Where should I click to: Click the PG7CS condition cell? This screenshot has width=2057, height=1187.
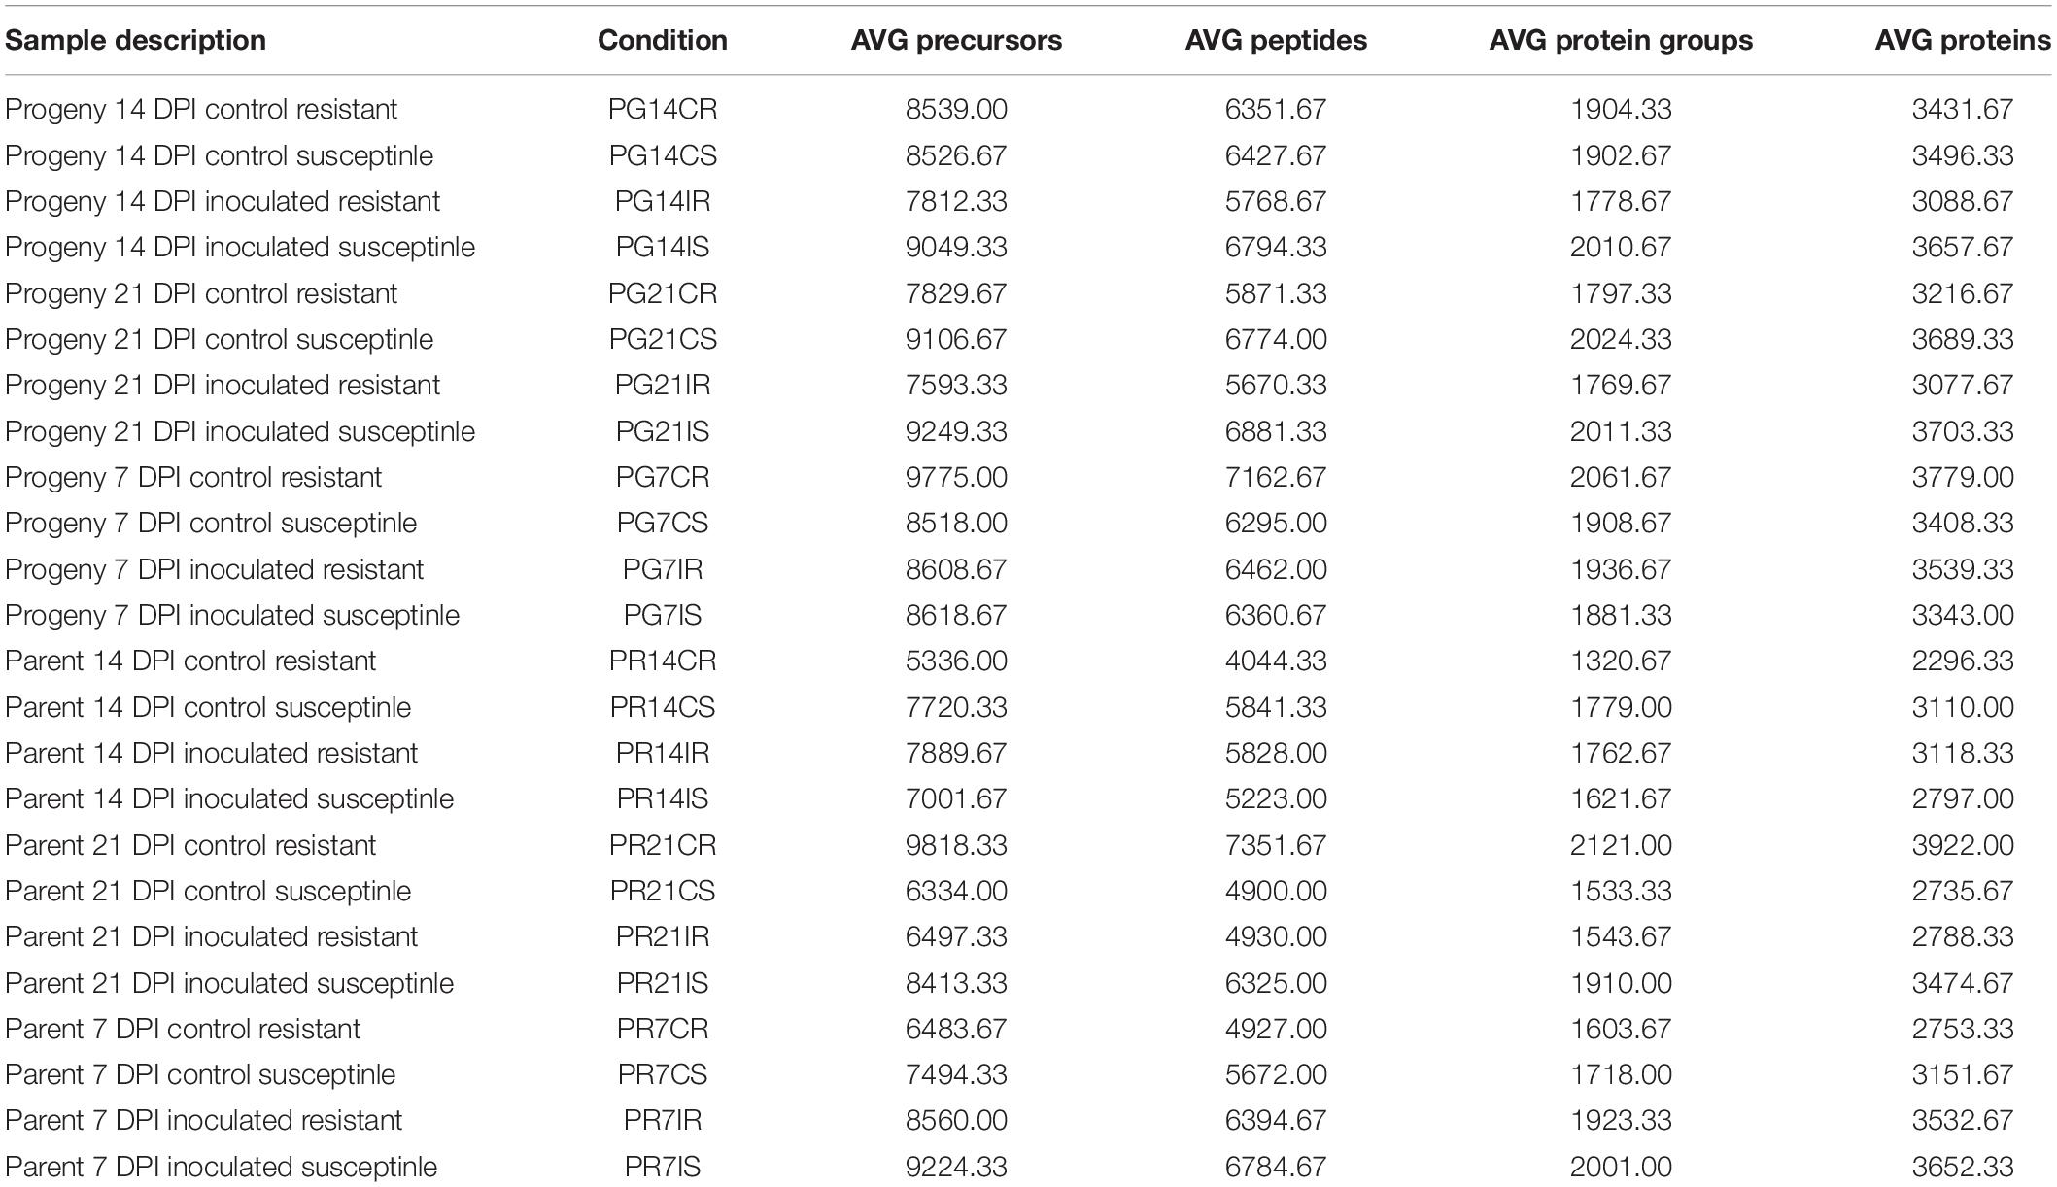click(663, 523)
